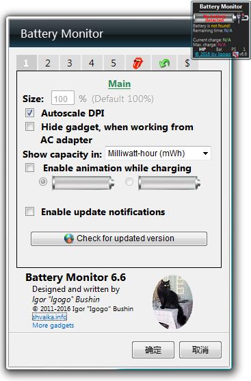Open the green refresh arrows tab

pyautogui.click(x=164, y=63)
